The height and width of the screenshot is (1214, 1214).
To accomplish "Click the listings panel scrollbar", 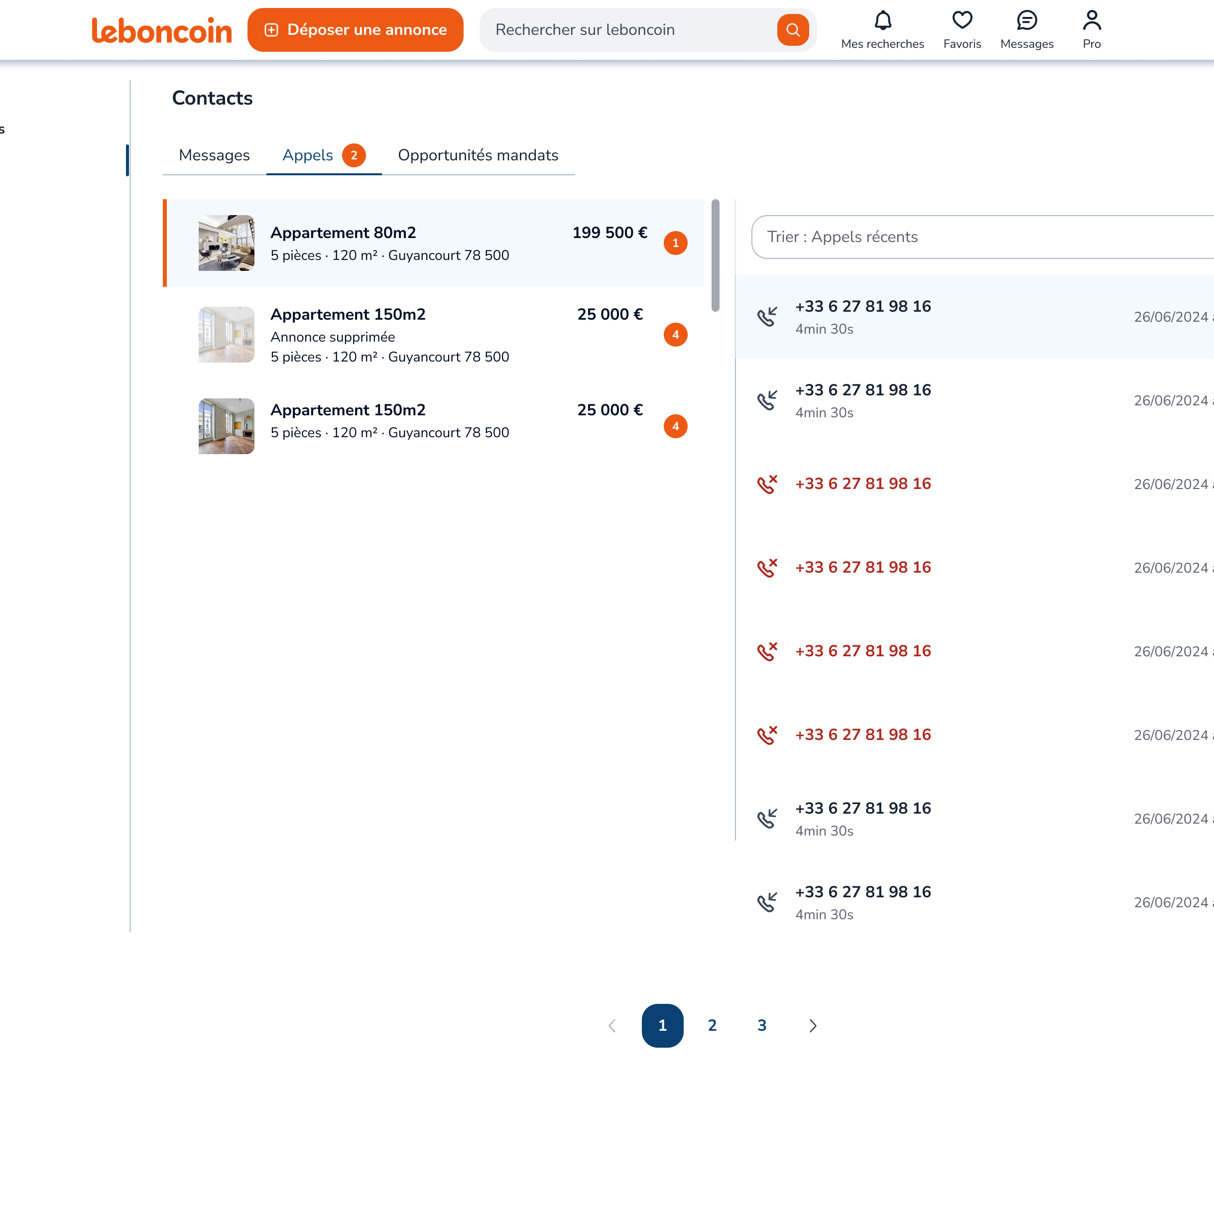I will pos(715,255).
